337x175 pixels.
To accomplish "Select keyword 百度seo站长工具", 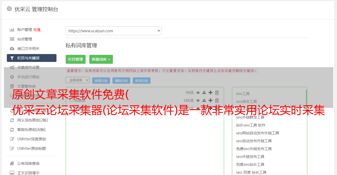I will pyautogui.click(x=250, y=165).
